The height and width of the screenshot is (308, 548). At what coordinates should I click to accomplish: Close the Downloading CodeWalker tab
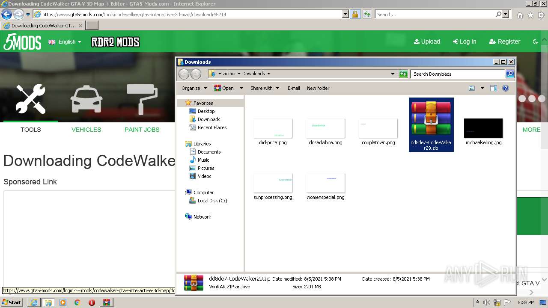coord(80,26)
